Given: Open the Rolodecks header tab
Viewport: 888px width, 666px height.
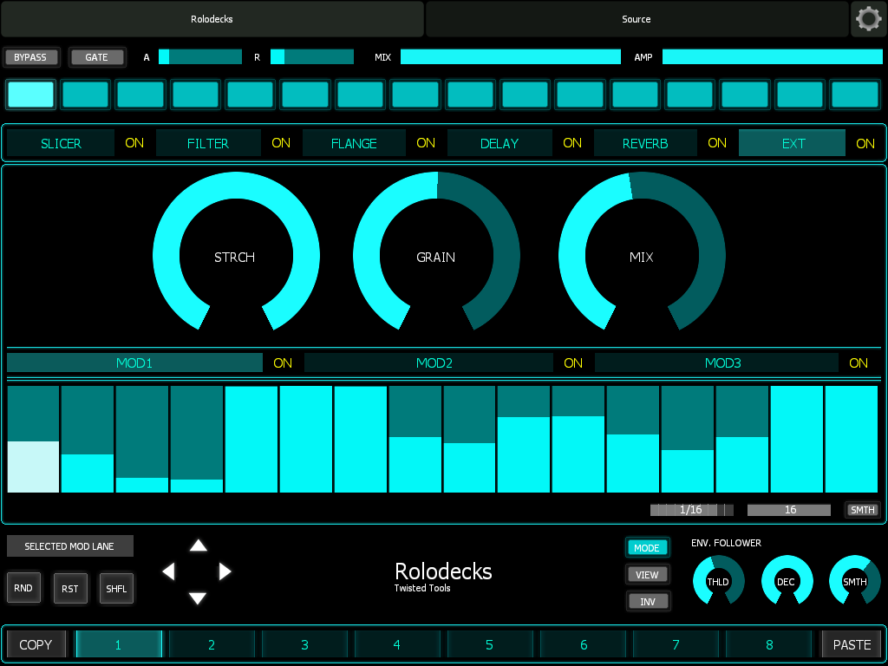Looking at the screenshot, I should pyautogui.click(x=212, y=19).
